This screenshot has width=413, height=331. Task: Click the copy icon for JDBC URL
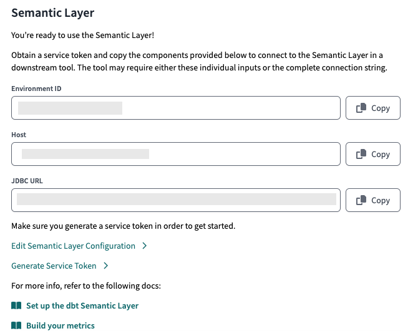(361, 201)
